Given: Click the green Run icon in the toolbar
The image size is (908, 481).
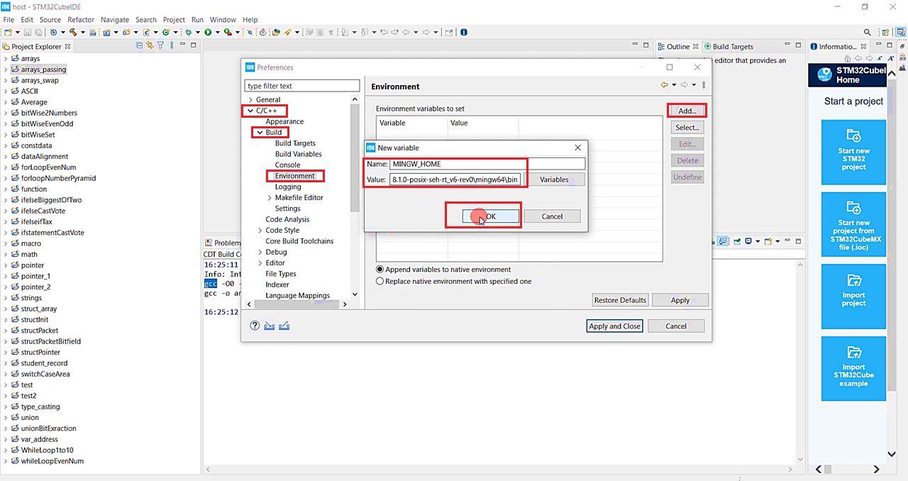Looking at the screenshot, I should coord(208,33).
